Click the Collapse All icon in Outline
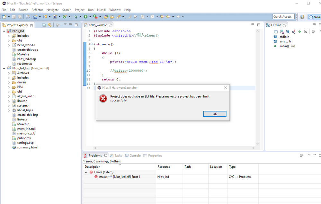The width and height of the screenshot is (321, 204). 276,31
